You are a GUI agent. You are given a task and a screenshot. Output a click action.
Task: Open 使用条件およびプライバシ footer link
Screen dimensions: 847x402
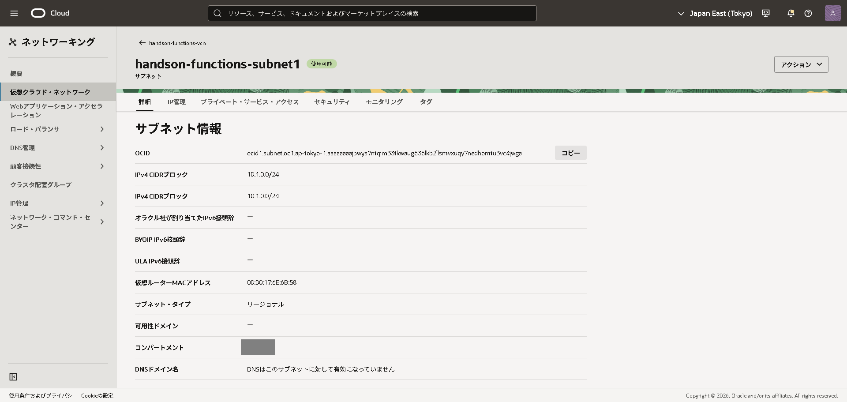[x=41, y=396]
